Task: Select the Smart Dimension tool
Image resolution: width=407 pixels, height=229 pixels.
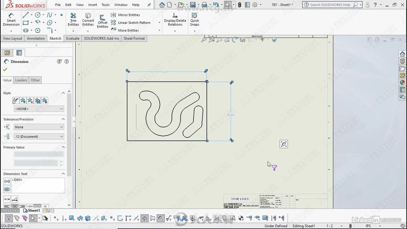Action: [x=11, y=20]
